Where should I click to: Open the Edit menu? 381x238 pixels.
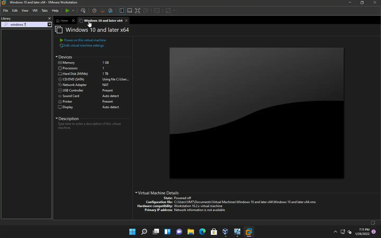[x=15, y=11]
